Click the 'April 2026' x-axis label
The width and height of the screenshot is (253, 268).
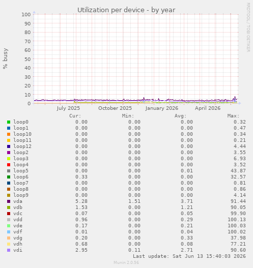[x=208, y=108]
